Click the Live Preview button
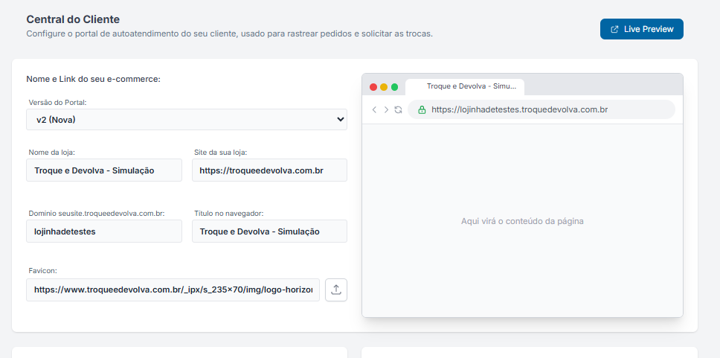 click(641, 29)
